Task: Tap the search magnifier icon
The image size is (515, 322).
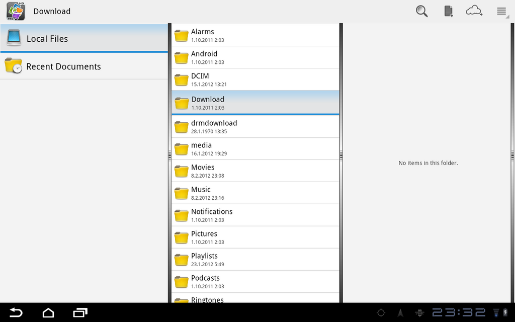Action: pyautogui.click(x=421, y=11)
